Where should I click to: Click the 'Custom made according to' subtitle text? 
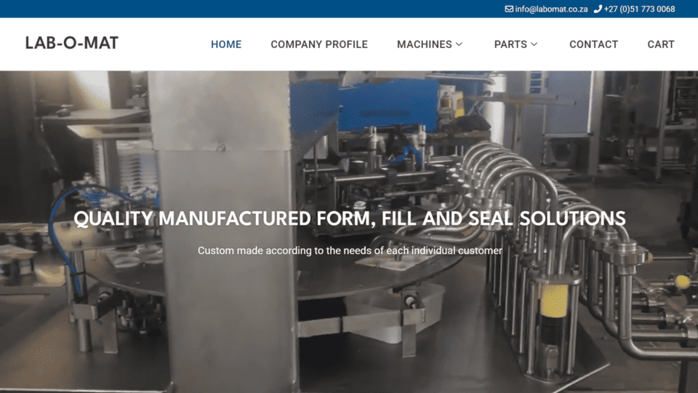point(350,250)
